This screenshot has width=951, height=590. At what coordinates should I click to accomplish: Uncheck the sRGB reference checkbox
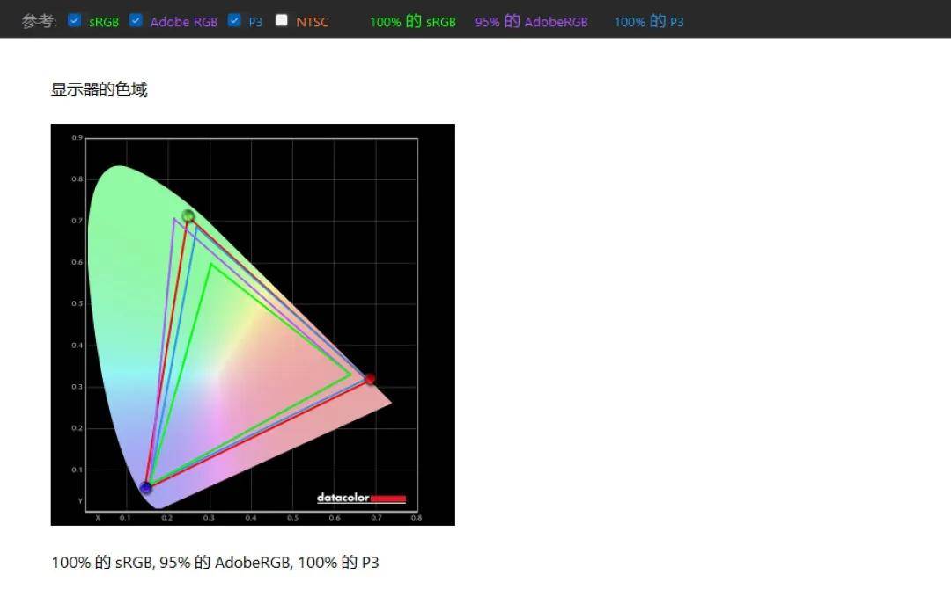tap(75, 20)
